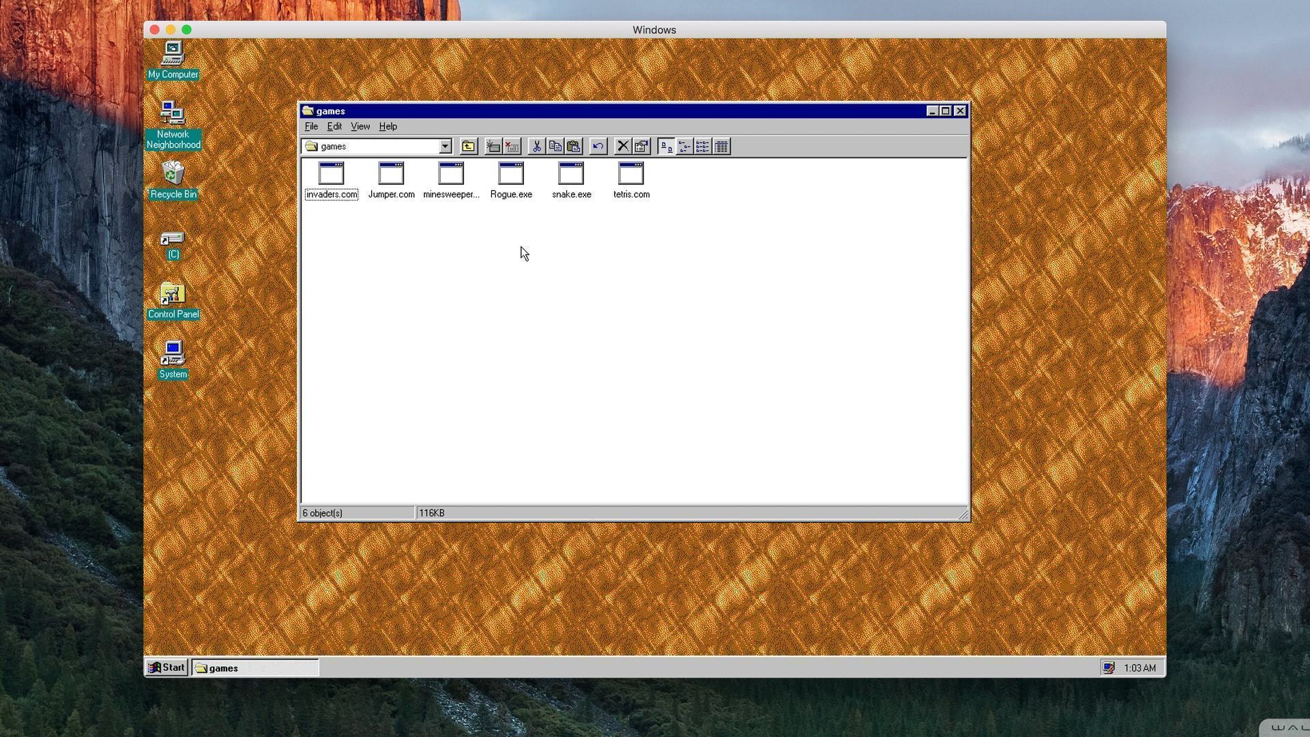Select the Cut (scissors) toolbar icon
The width and height of the screenshot is (1310, 737).
tap(537, 146)
